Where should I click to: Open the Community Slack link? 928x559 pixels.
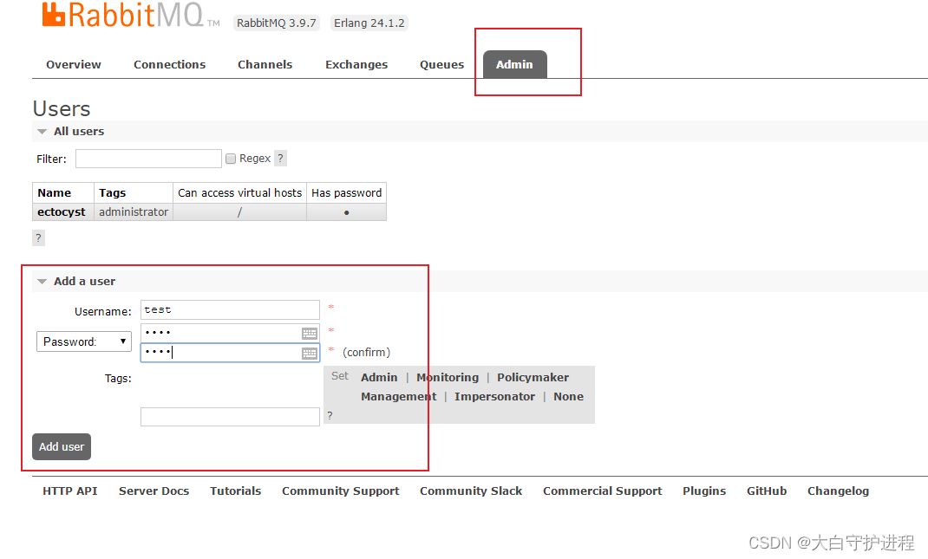tap(471, 491)
